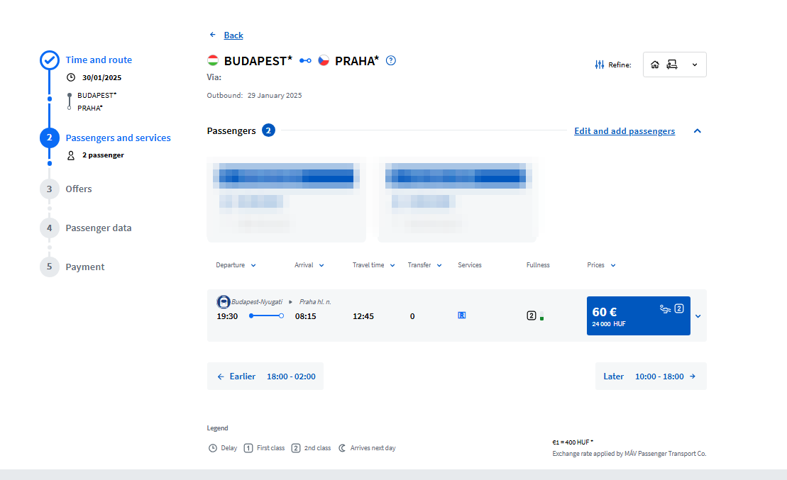This screenshot has height=480, width=787.
Task: Click the Czech flag icon by PRAHA
Action: (324, 61)
